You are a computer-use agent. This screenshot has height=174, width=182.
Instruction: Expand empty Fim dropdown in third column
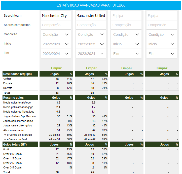pyautogui.click(x=126, y=54)
